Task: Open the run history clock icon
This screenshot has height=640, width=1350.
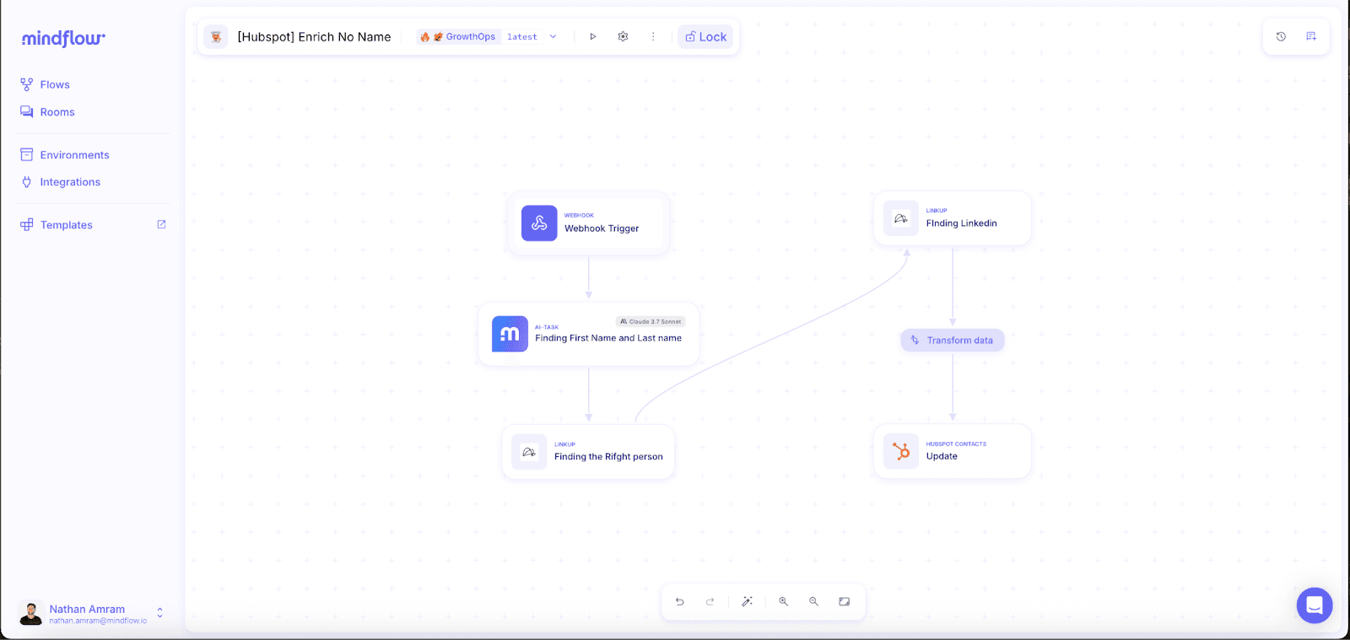Action: [1281, 36]
